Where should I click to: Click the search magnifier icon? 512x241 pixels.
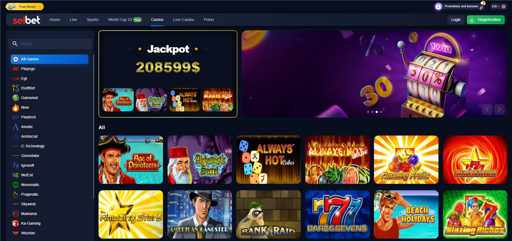tap(15, 43)
